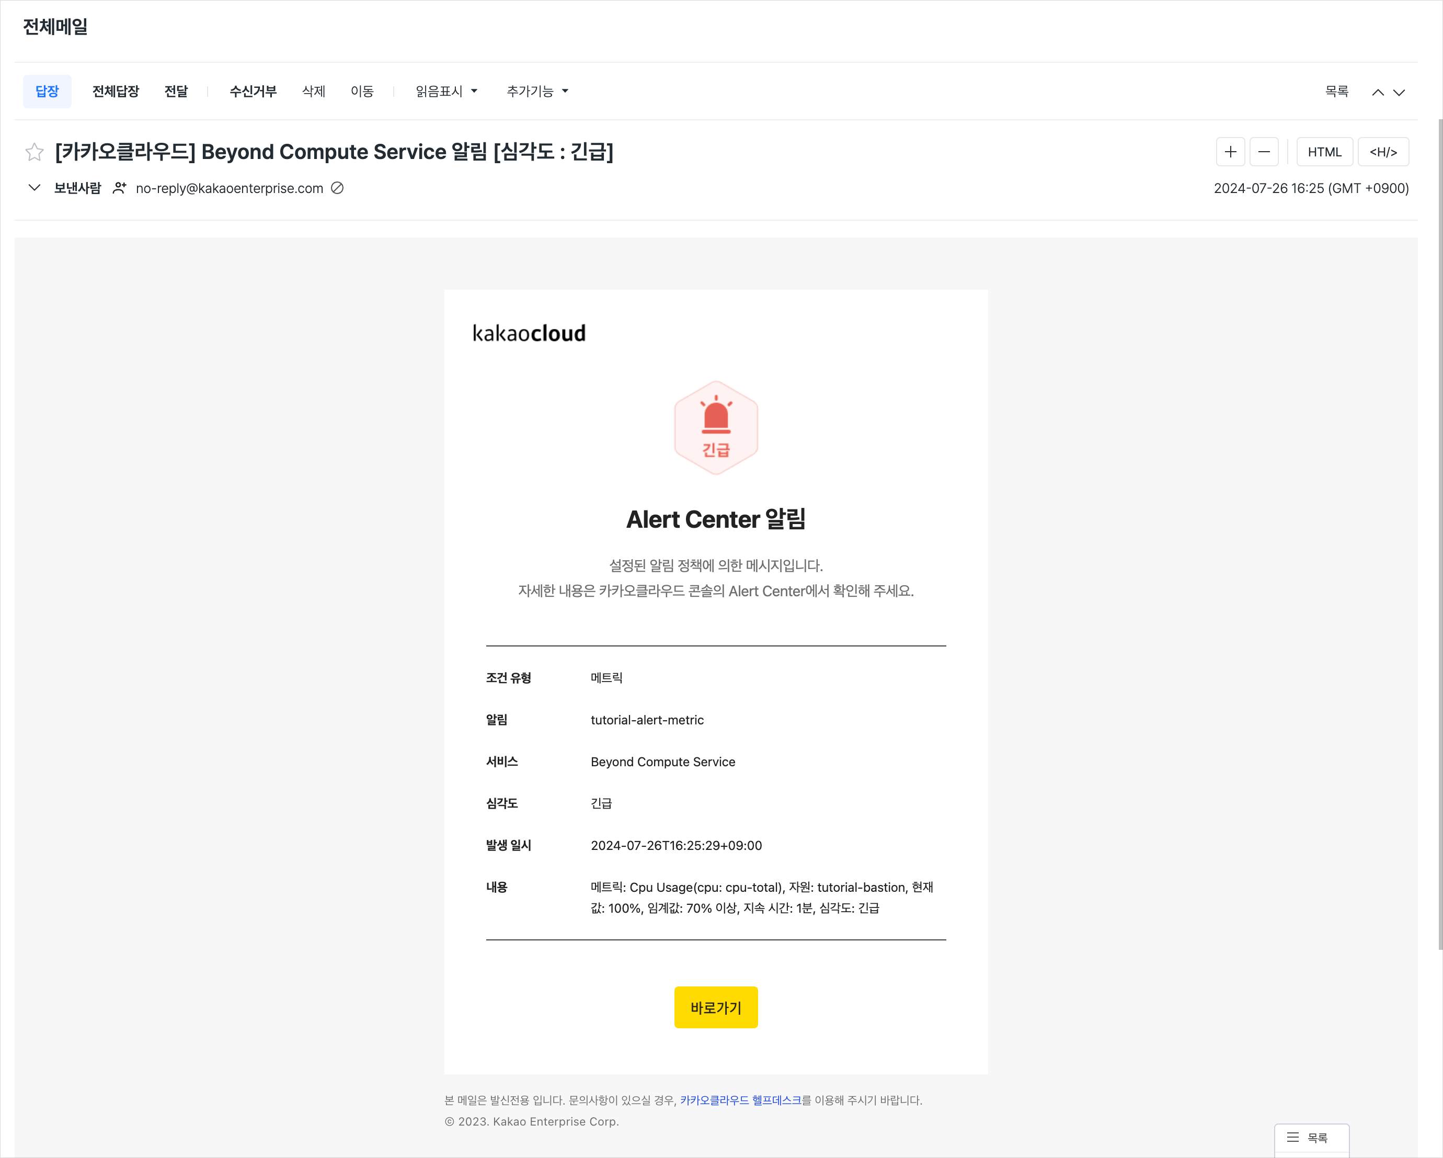Switch to HTML view
Viewport: 1443px width, 1158px height.
[1324, 152]
